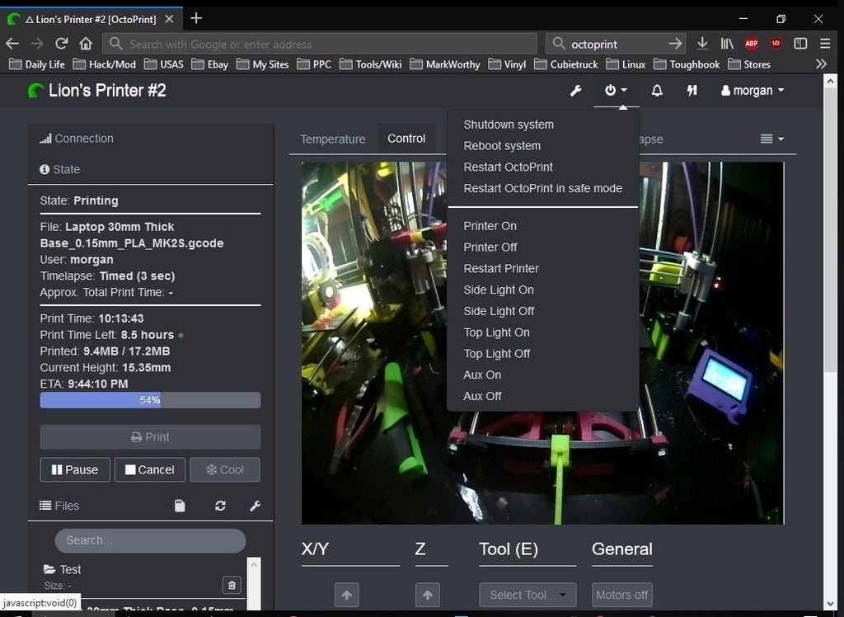This screenshot has height=617, width=844.
Task: Click the file Search input field
Action: 150,541
